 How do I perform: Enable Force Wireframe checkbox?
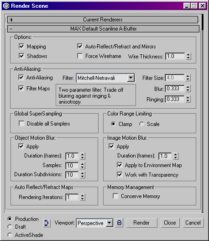tap(80, 56)
